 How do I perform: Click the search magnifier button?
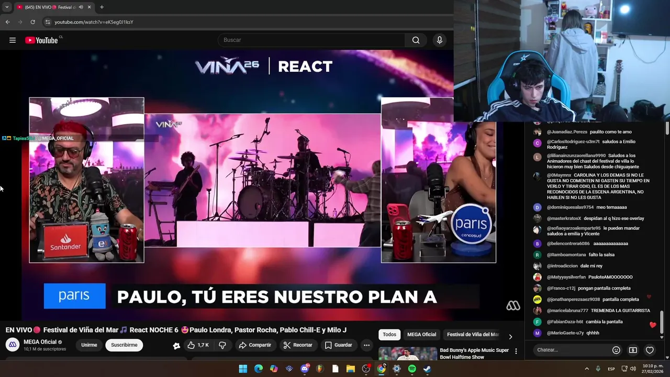point(416,40)
